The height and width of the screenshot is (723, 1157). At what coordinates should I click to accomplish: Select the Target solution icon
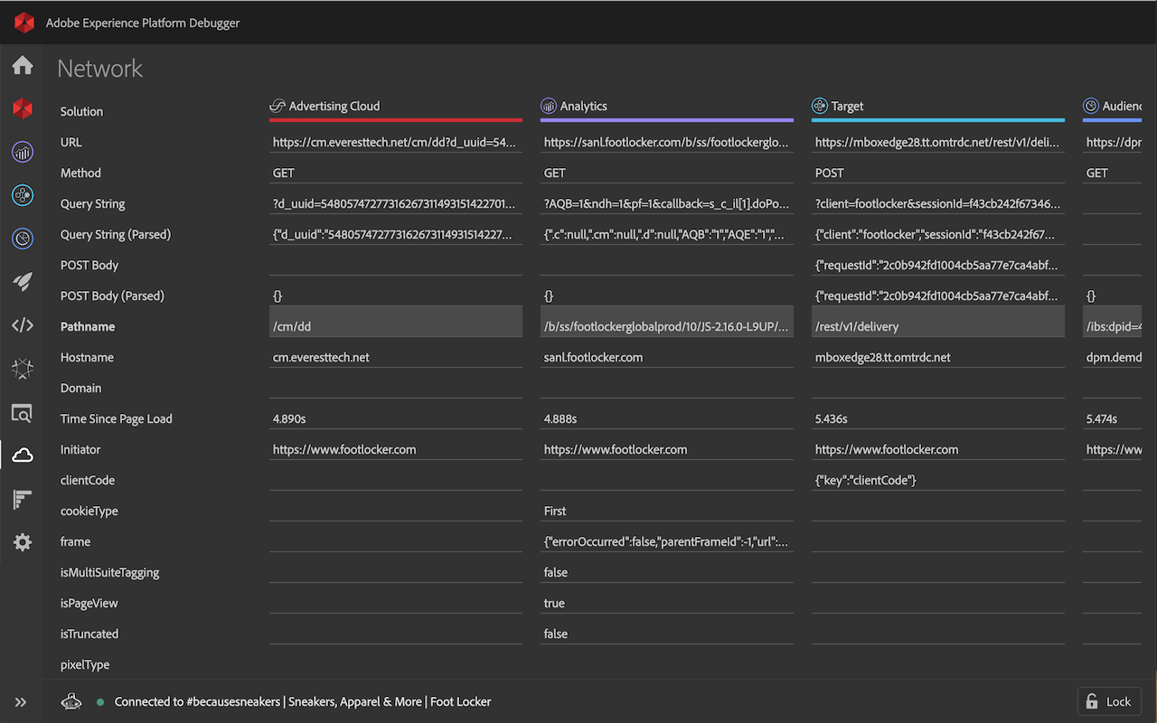click(x=22, y=195)
